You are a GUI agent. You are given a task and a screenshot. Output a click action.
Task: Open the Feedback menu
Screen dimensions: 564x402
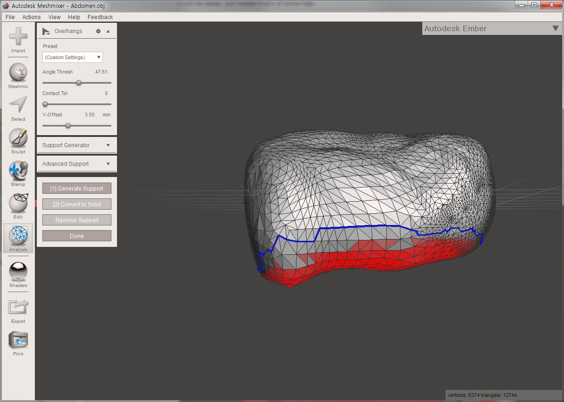100,17
